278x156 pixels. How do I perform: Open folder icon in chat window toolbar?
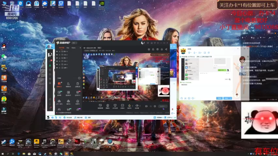(199, 53)
